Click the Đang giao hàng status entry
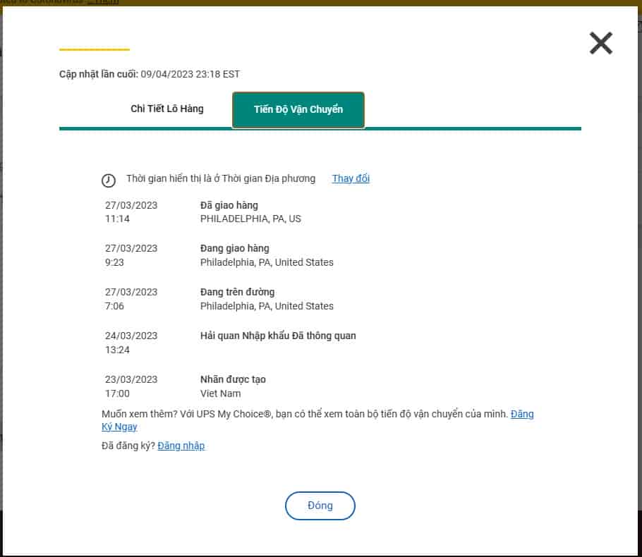 tap(235, 248)
